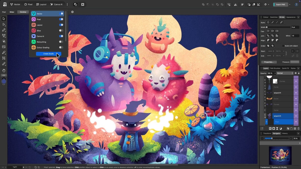Enable the Slice studio toggle
The height and width of the screenshot is (169, 301).
click(x=61, y=31)
